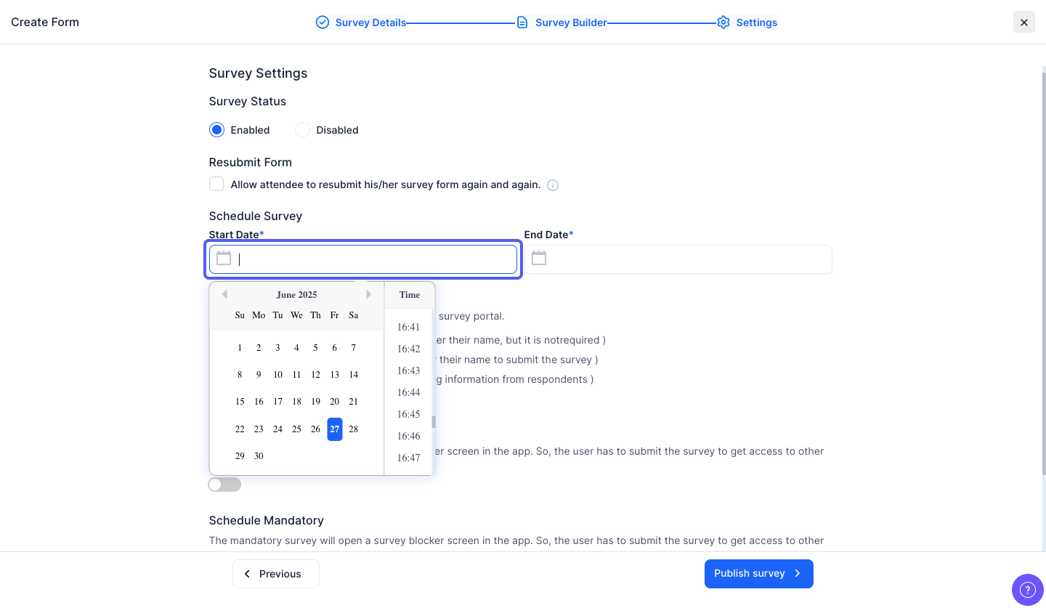This screenshot has height=608, width=1046.
Task: Select the Enabled survey status
Action: click(216, 130)
